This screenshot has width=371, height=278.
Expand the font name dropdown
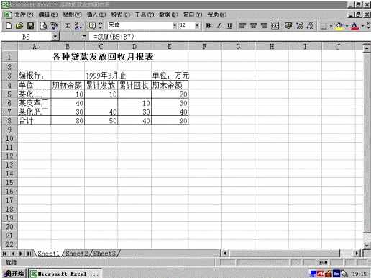pos(175,25)
